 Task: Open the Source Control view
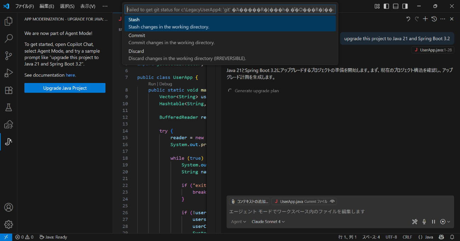pos(8,55)
